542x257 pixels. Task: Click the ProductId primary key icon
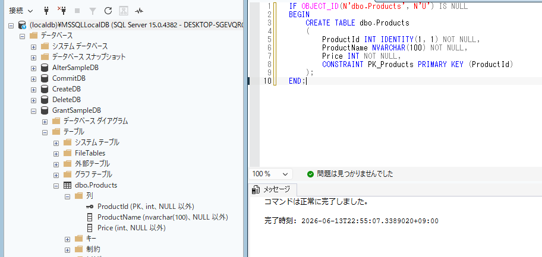tap(90, 207)
